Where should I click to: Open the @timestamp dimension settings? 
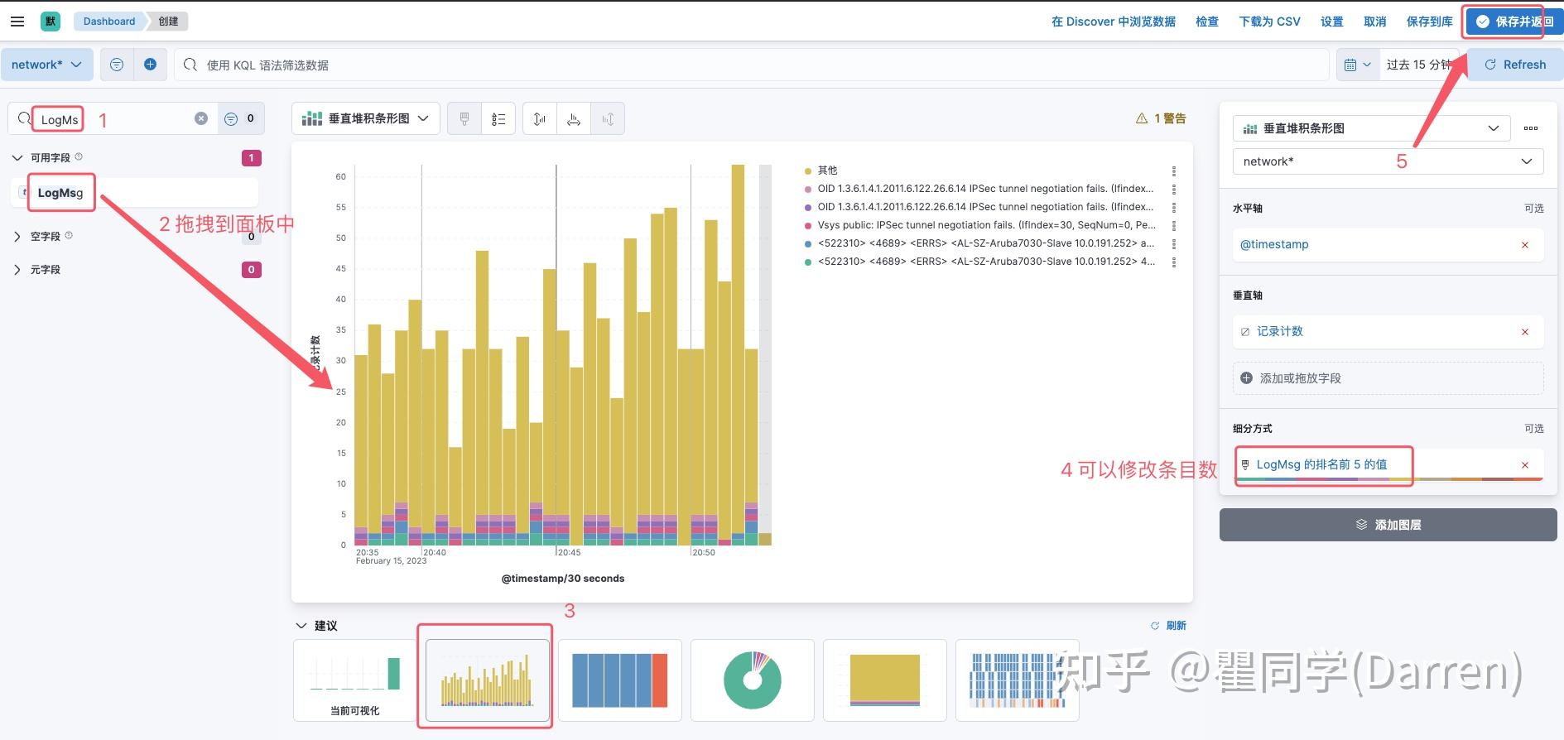click(x=1274, y=245)
